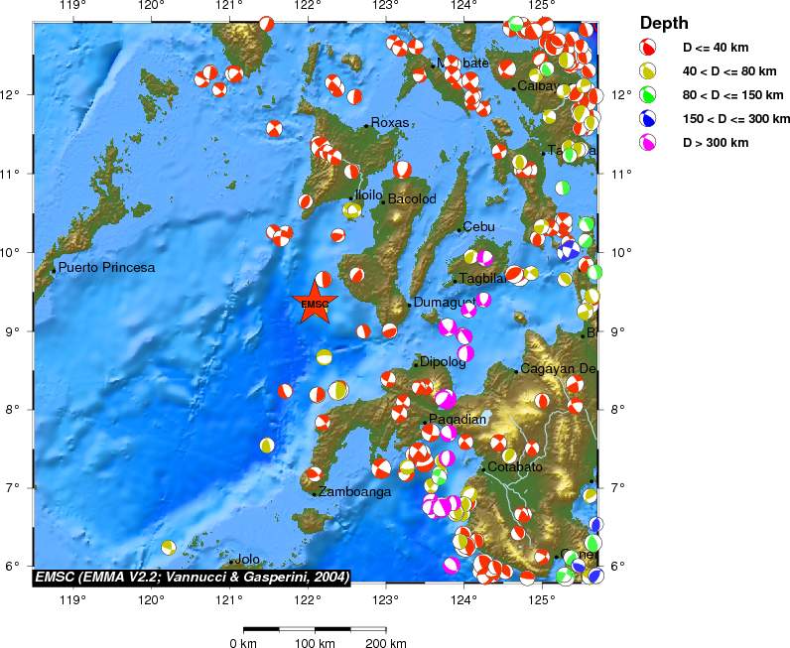Viewport: 790px width, 648px height.
Task: Click the Bacolod city label
Action: tap(411, 199)
